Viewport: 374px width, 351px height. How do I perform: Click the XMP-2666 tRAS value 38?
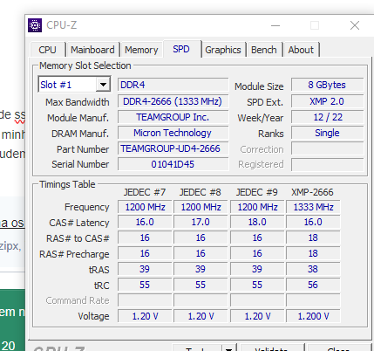(x=313, y=269)
